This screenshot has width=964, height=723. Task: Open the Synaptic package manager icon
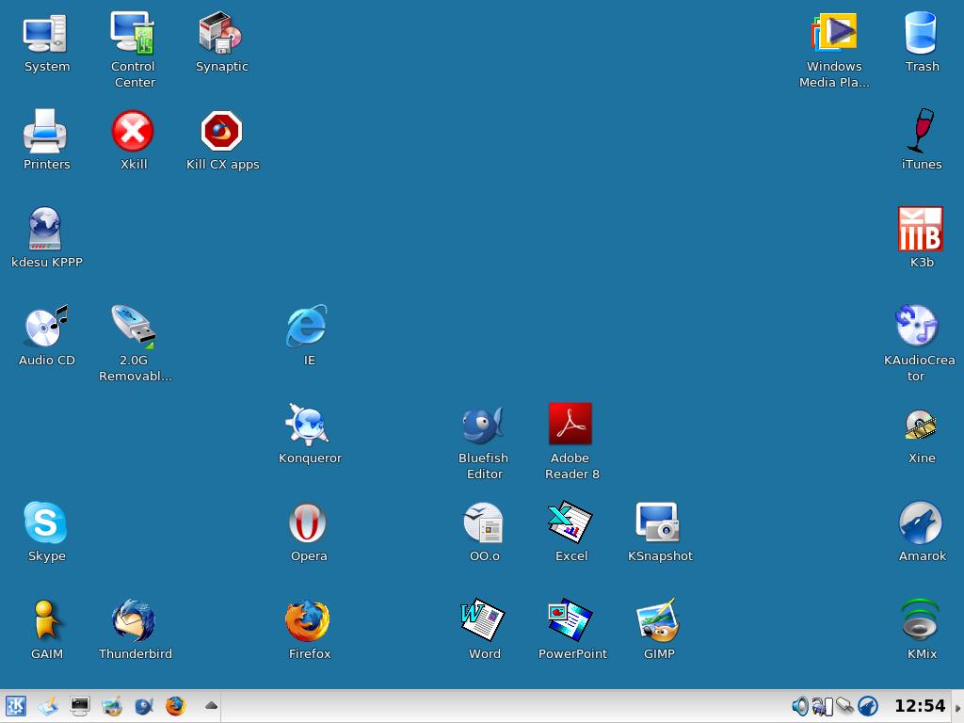click(221, 34)
